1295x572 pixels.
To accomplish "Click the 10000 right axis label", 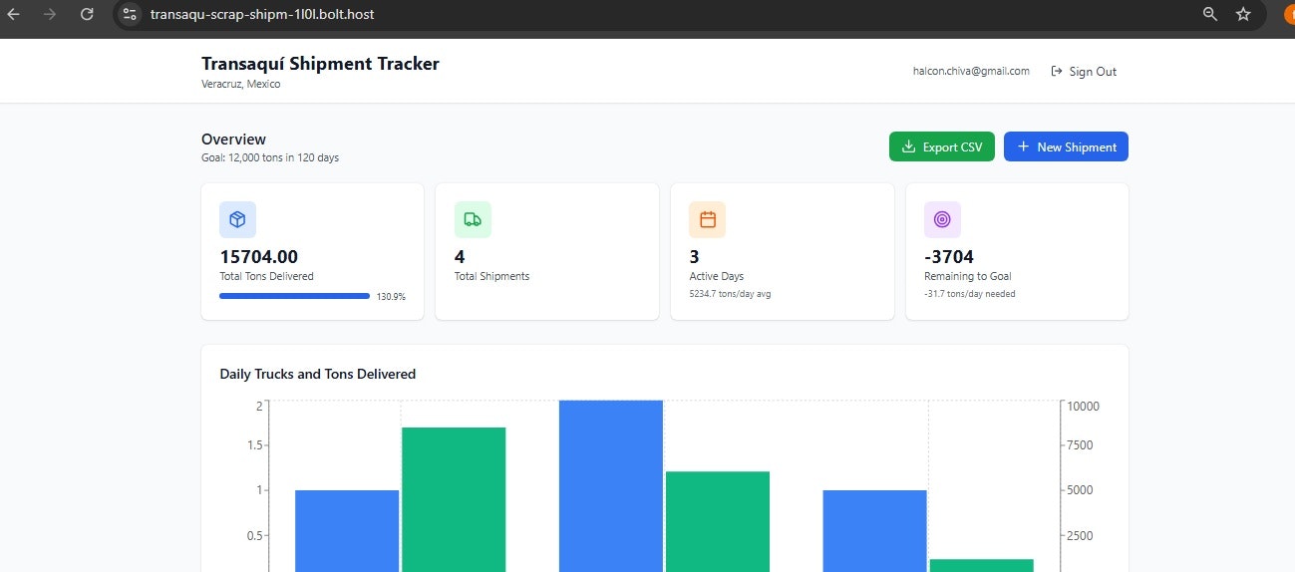I will click(1083, 406).
